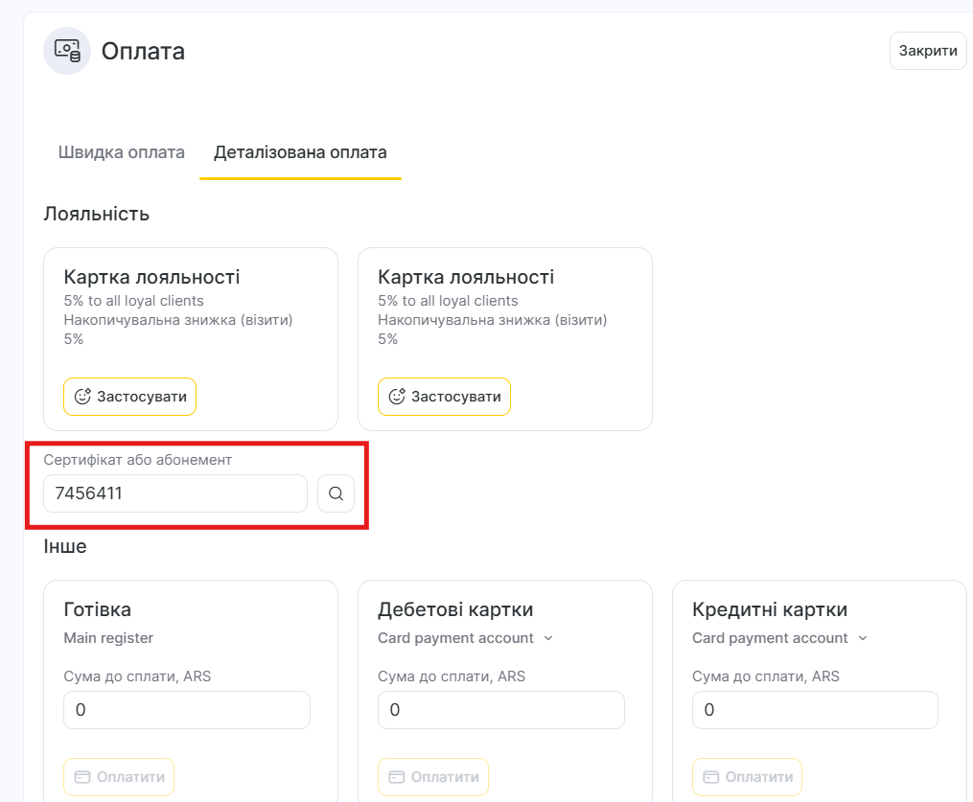973x802 pixels.
Task: Click the Кредитні картки amount field
Action: pyautogui.click(x=815, y=710)
